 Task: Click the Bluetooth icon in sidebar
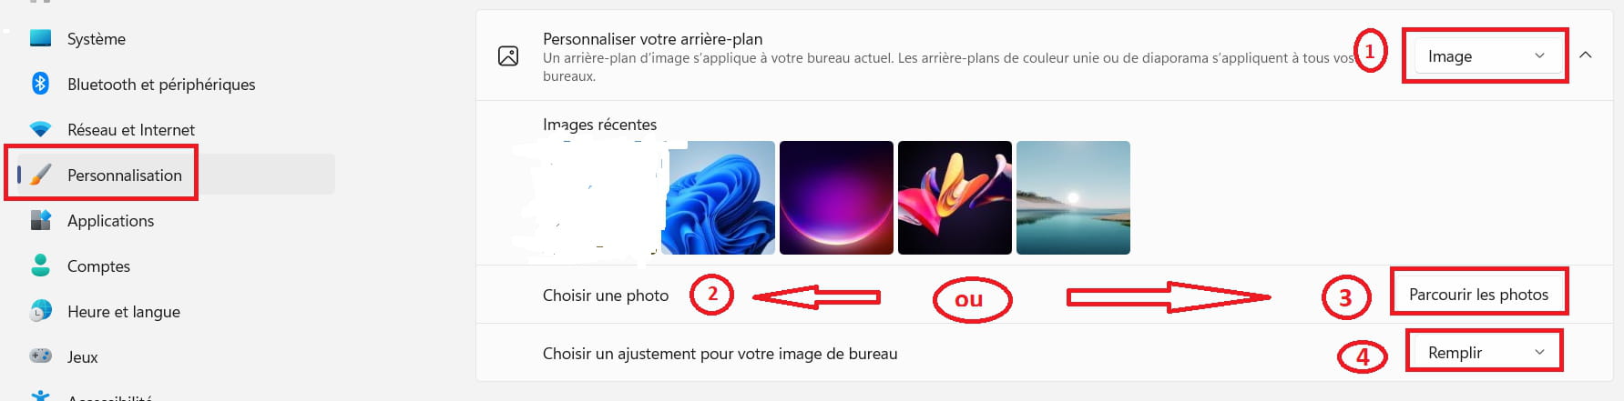(41, 84)
